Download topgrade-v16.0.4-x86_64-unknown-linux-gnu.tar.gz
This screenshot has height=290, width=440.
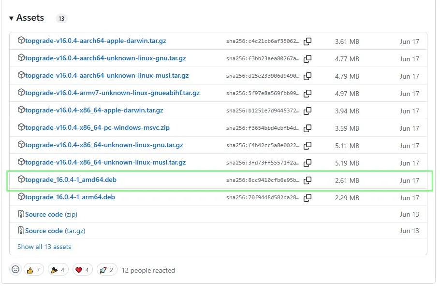pos(104,145)
